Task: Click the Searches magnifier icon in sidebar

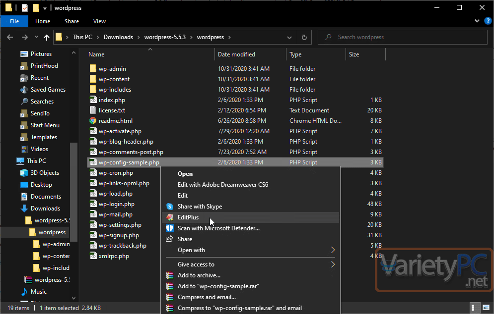Action: click(24, 102)
